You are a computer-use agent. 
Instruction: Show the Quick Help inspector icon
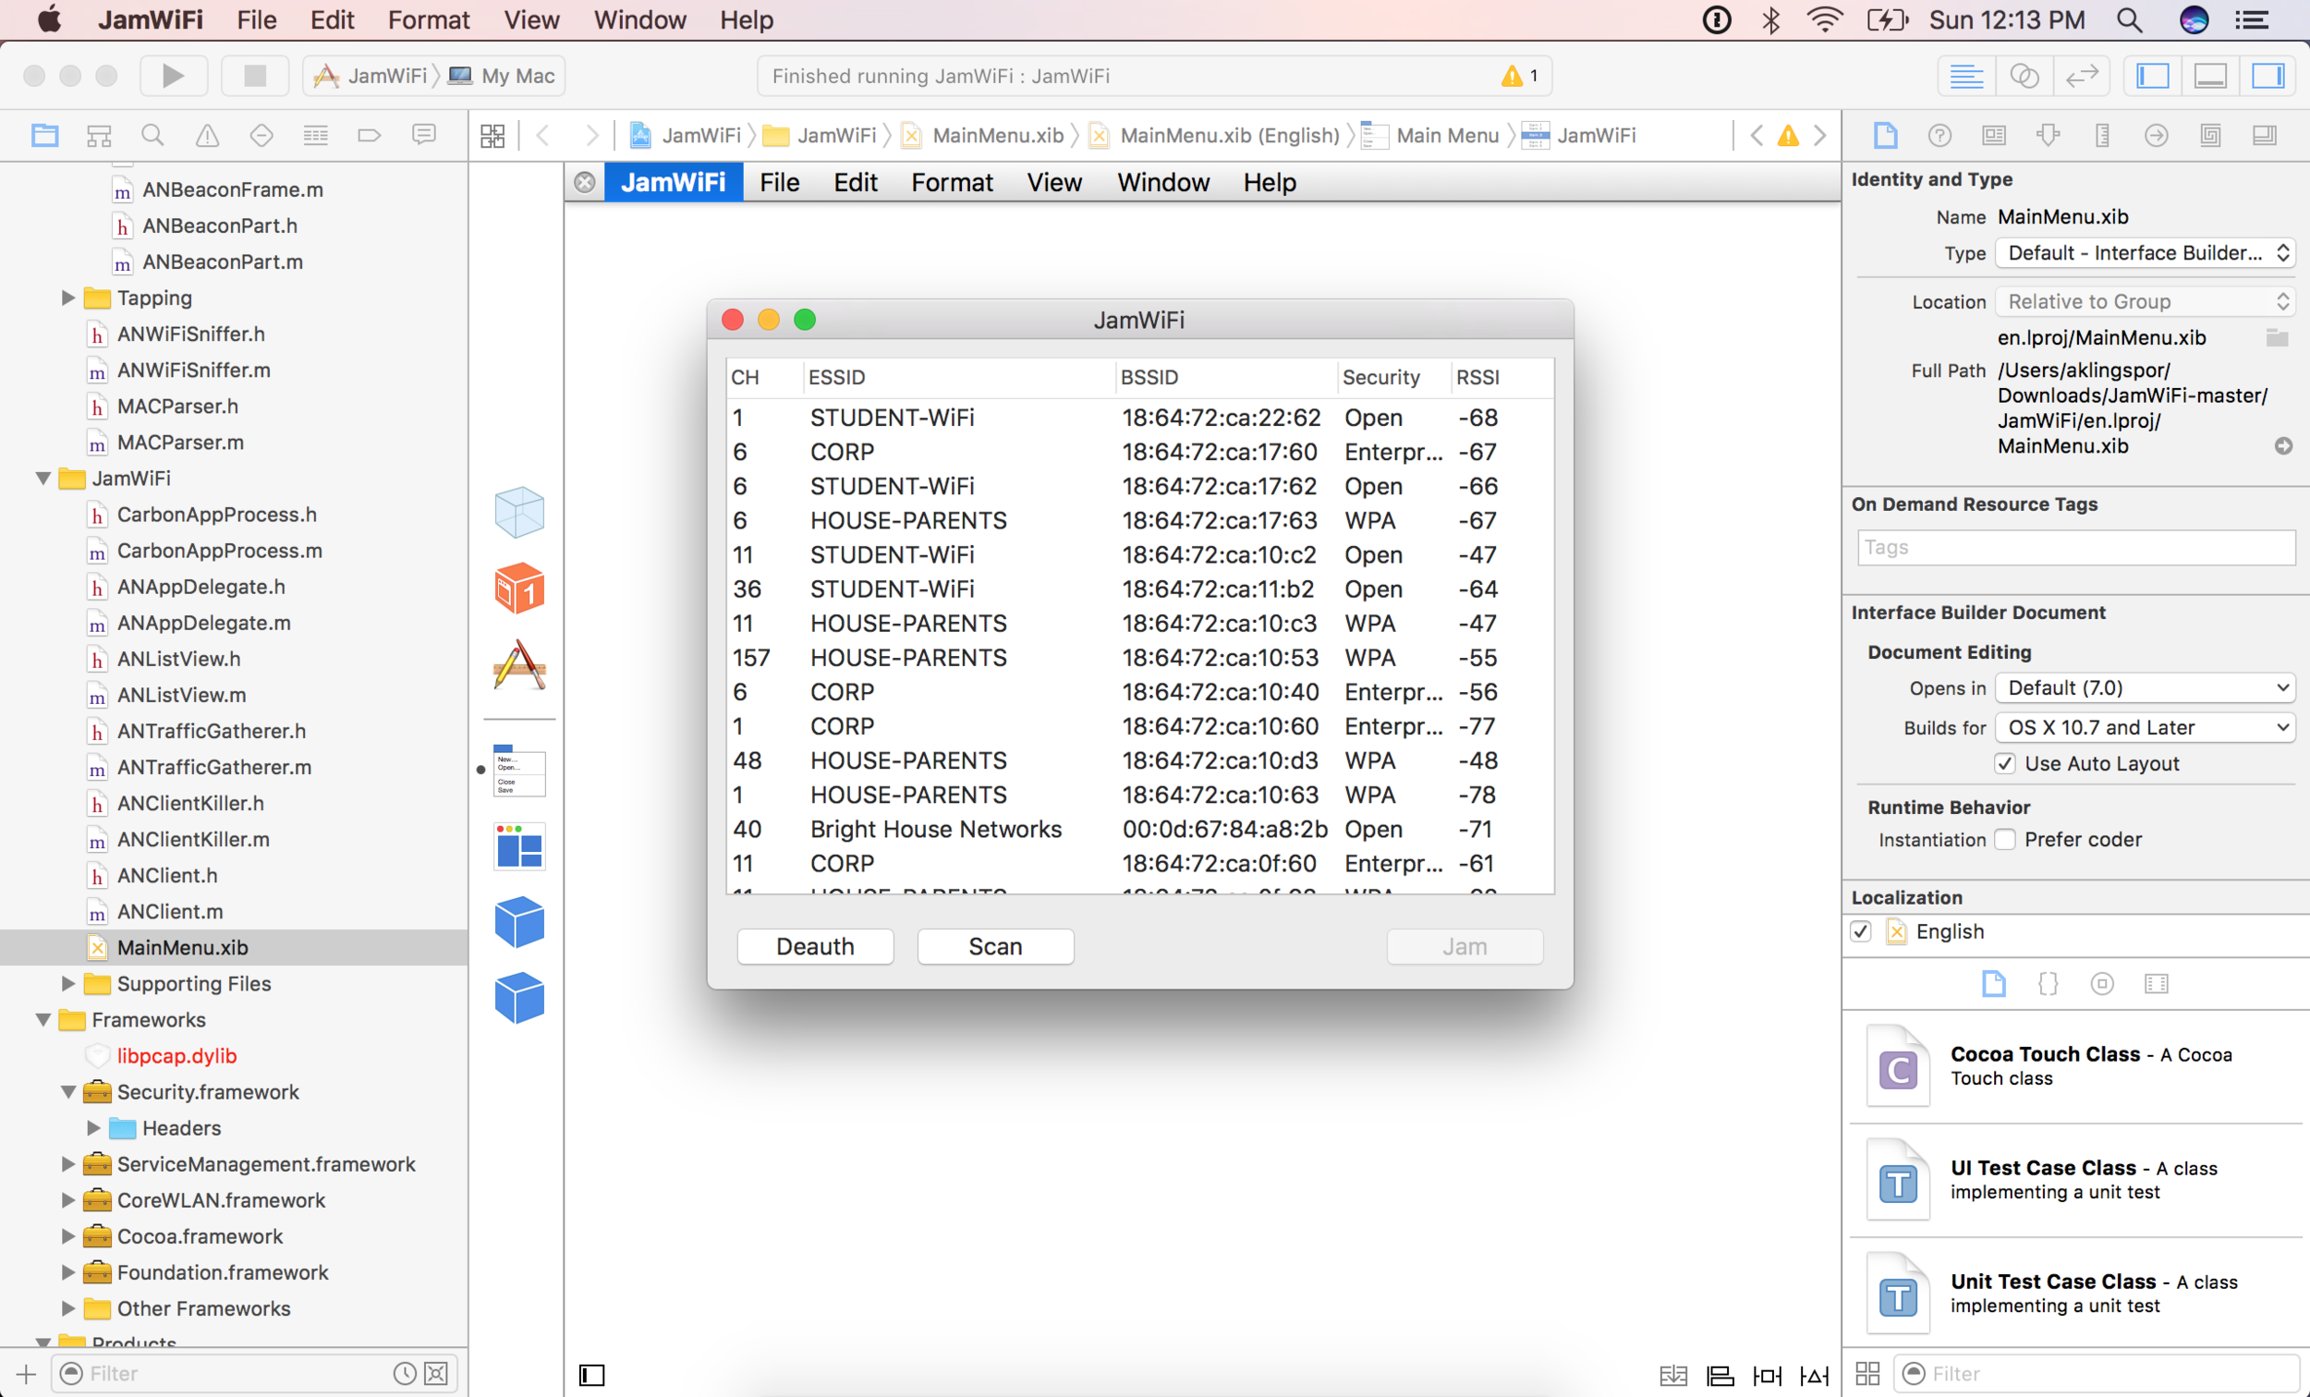point(1939,136)
